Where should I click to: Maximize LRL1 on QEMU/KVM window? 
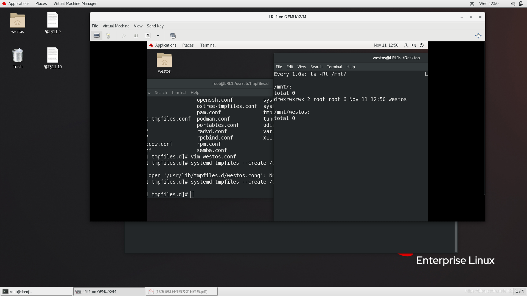click(x=471, y=17)
